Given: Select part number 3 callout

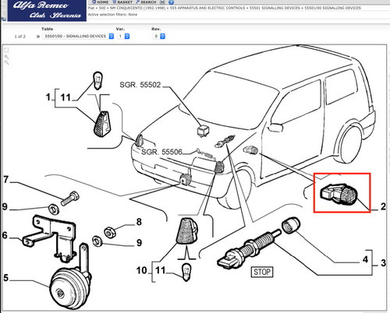Looking at the screenshot, I should [383, 263].
